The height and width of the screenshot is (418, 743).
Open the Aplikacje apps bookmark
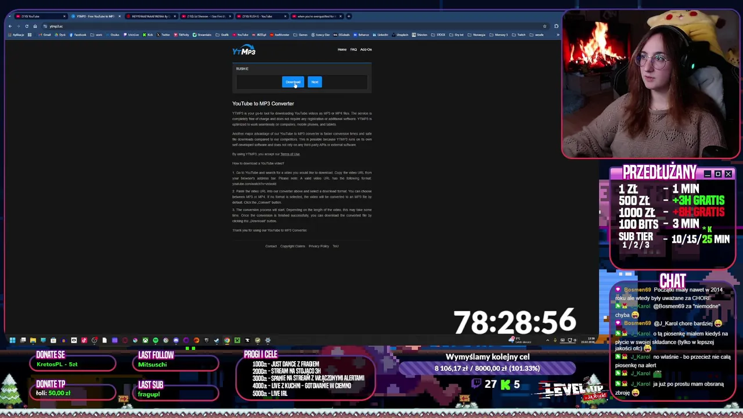coord(16,35)
